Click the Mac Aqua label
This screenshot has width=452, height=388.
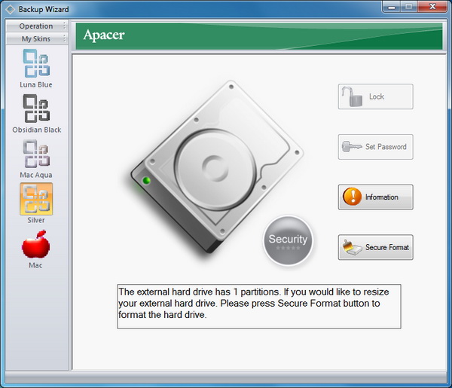pos(36,175)
